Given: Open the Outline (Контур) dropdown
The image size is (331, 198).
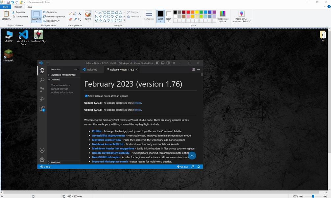Looking at the screenshot, I should pos(133,12).
